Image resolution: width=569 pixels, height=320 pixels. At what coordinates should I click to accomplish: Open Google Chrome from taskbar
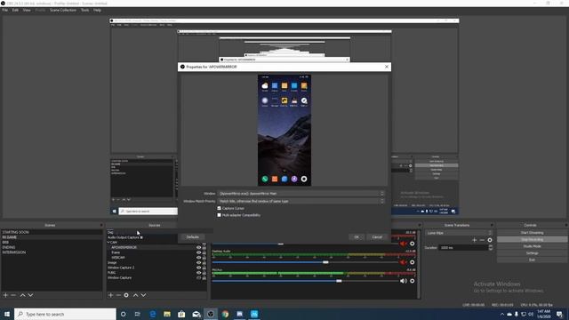pos(225,314)
